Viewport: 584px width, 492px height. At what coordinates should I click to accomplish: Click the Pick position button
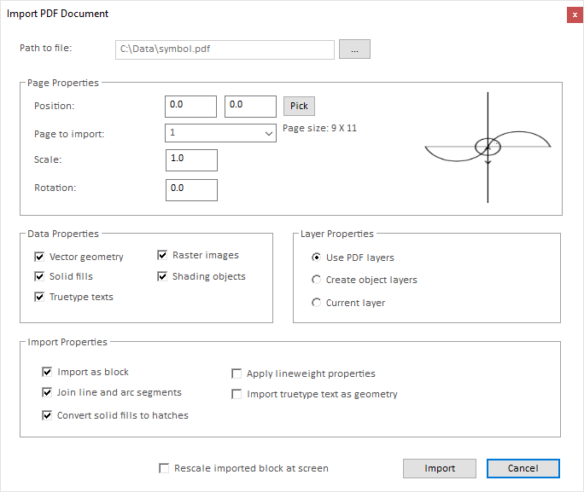[299, 106]
